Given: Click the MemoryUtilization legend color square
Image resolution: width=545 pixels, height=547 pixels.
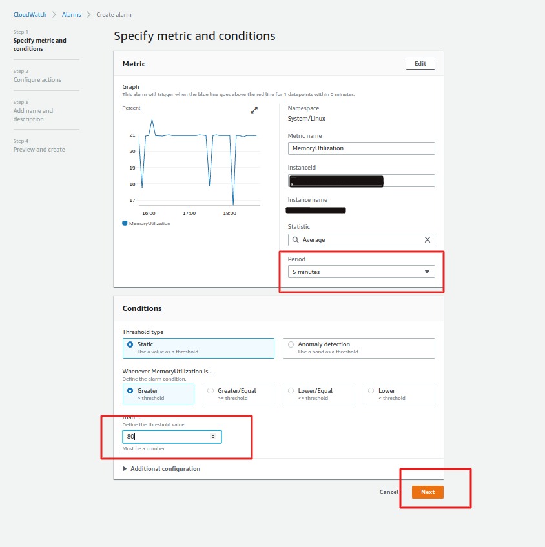Looking at the screenshot, I should click(x=125, y=223).
